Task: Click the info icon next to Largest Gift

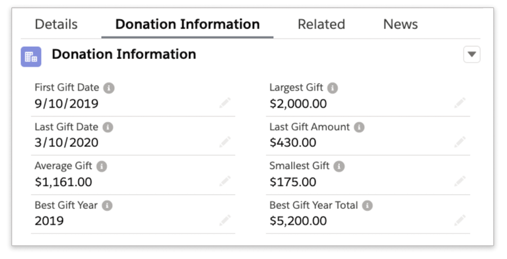Action: click(x=333, y=88)
